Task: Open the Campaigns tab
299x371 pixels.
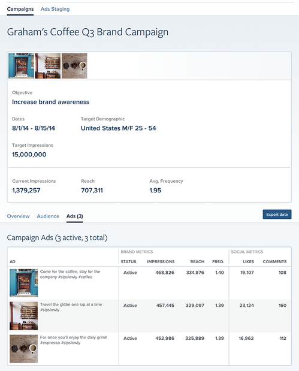Action: click(x=20, y=9)
